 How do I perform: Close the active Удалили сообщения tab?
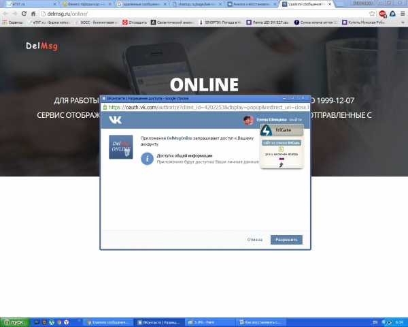pyautogui.click(x=330, y=4)
